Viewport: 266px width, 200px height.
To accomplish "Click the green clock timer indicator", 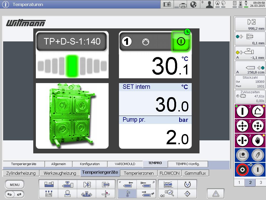I will 187,32.
